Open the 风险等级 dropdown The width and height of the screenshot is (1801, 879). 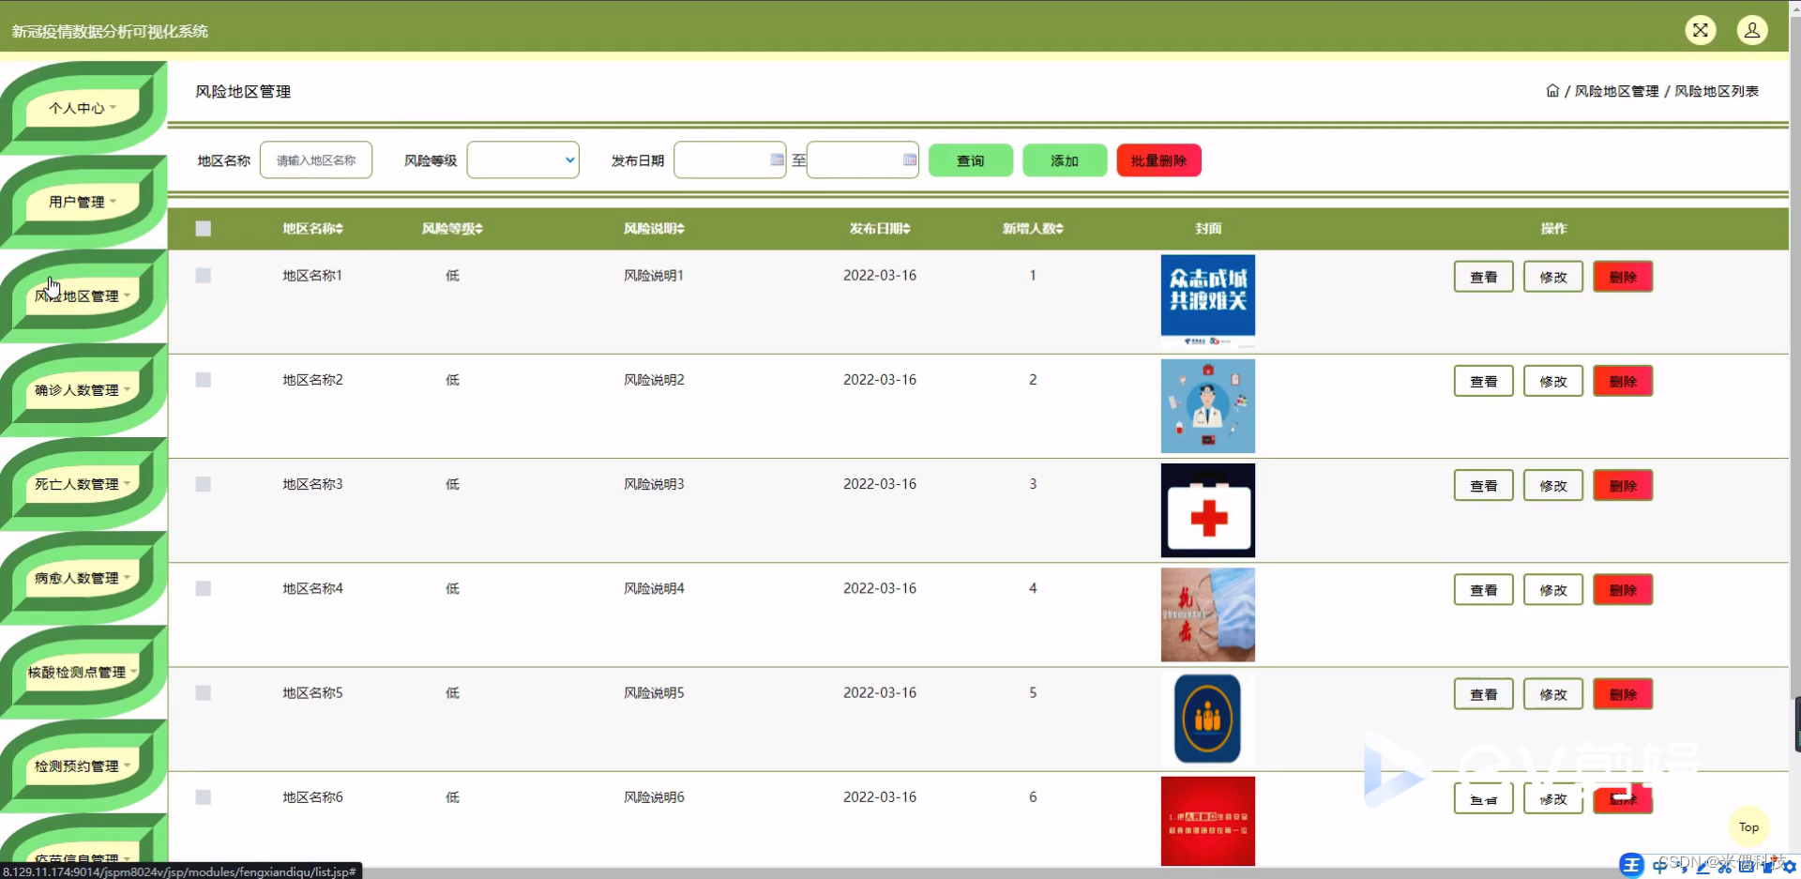[x=522, y=159]
